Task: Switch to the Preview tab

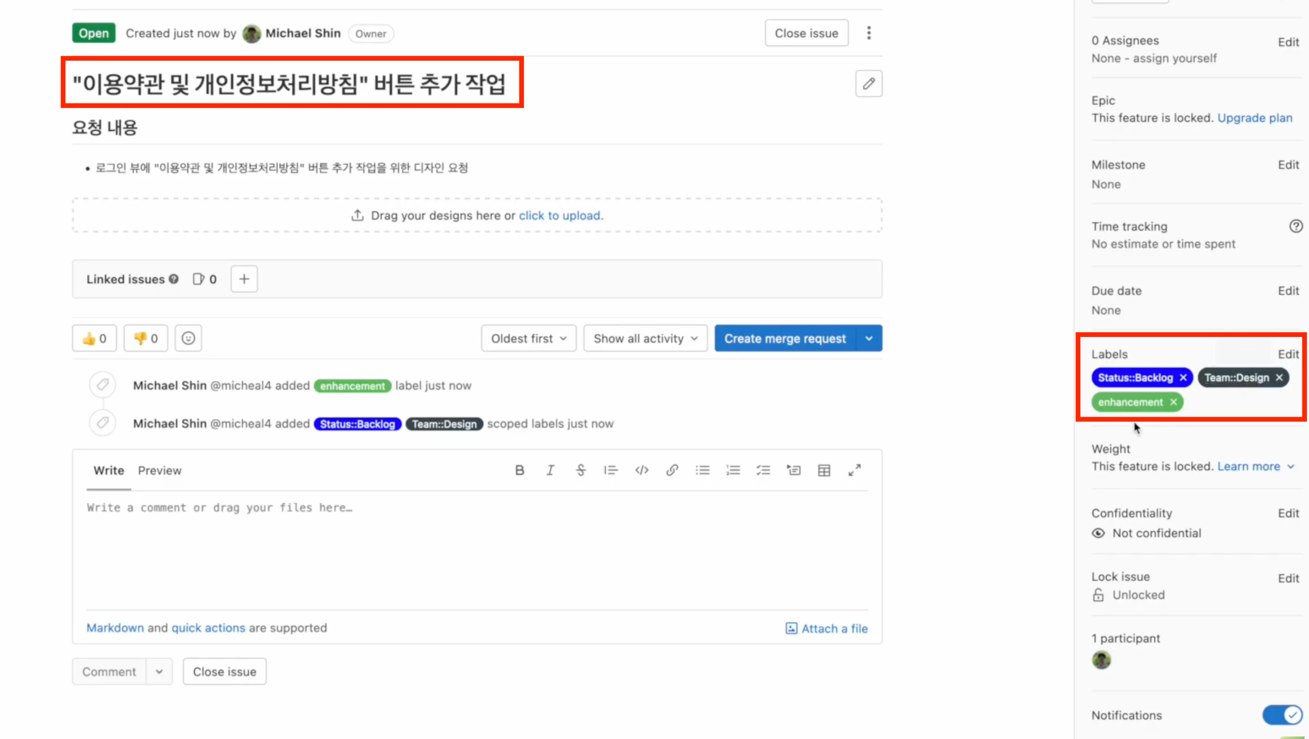Action: pos(160,470)
